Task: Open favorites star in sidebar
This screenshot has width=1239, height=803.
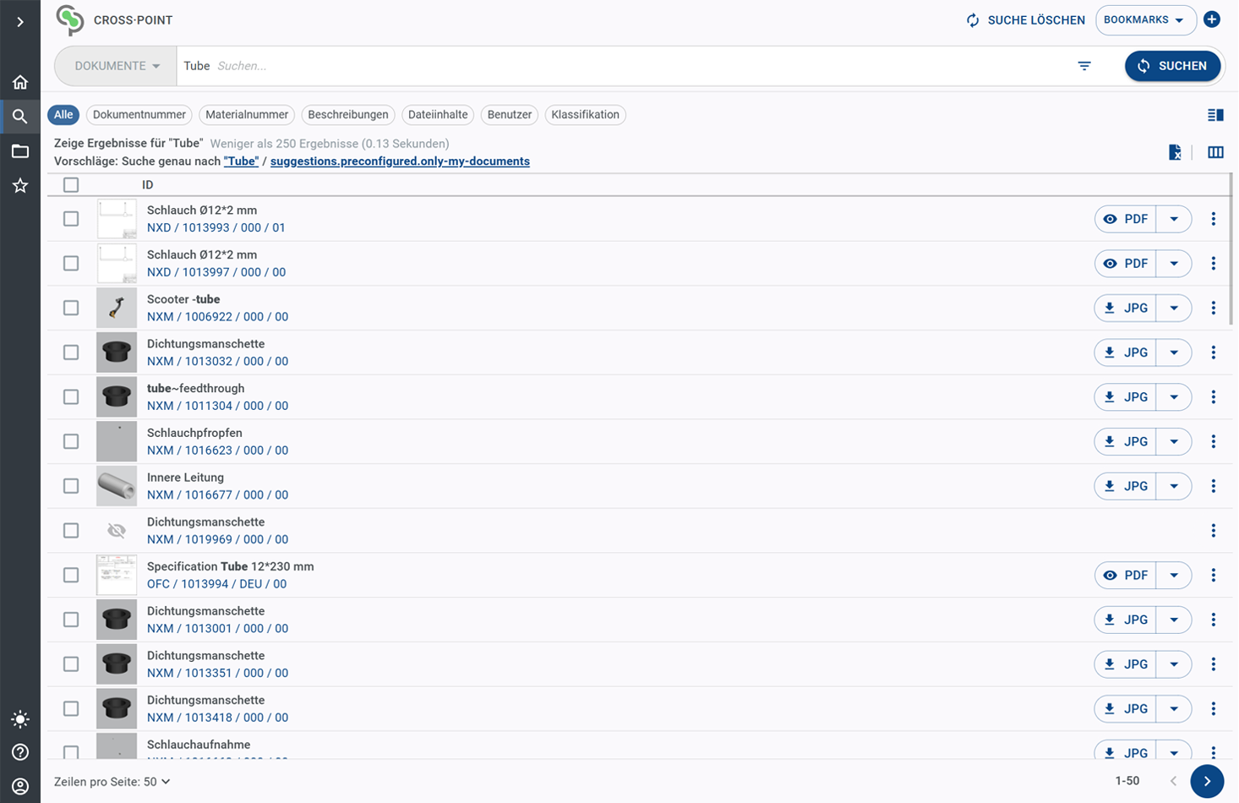Action: click(20, 185)
